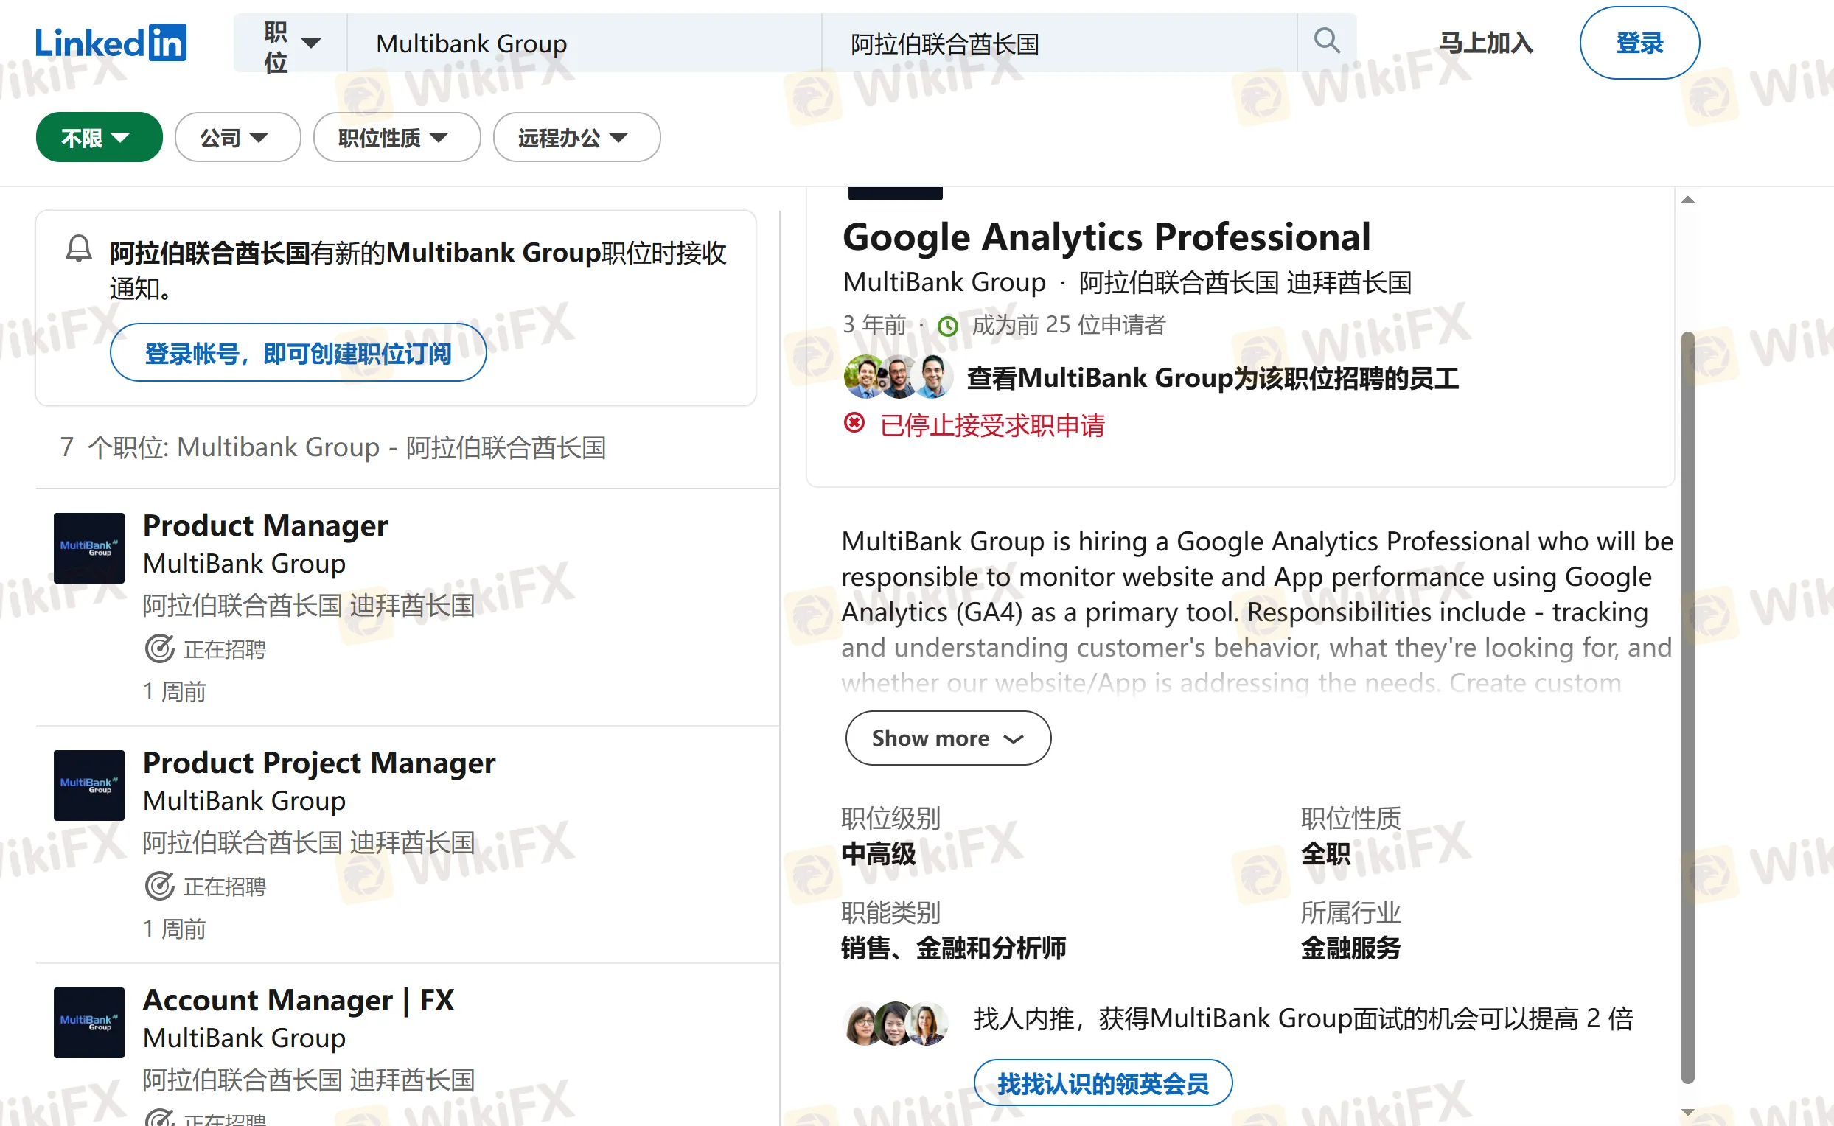The height and width of the screenshot is (1126, 1834).
Task: Click the 阿拉伯联合酋长国 location field
Action: click(x=1059, y=43)
